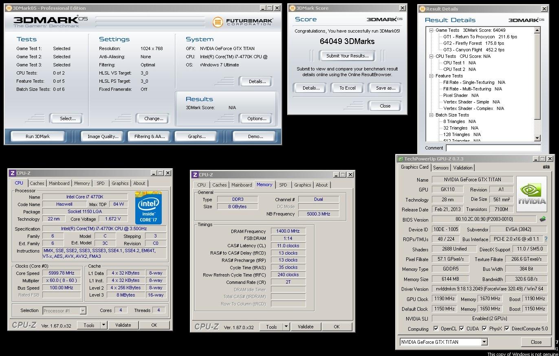Collapse the Feature Tests tree node
The height and width of the screenshot is (356, 559).
tap(431, 76)
